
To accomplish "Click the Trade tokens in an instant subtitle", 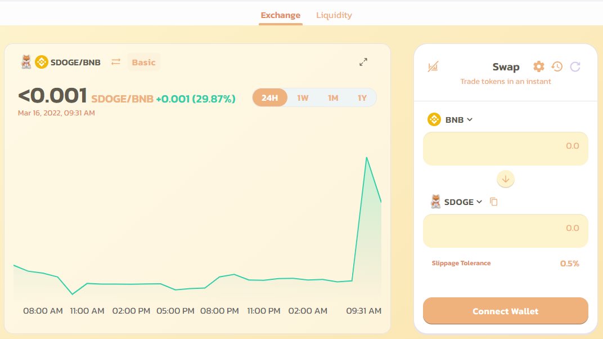I will 505,82.
